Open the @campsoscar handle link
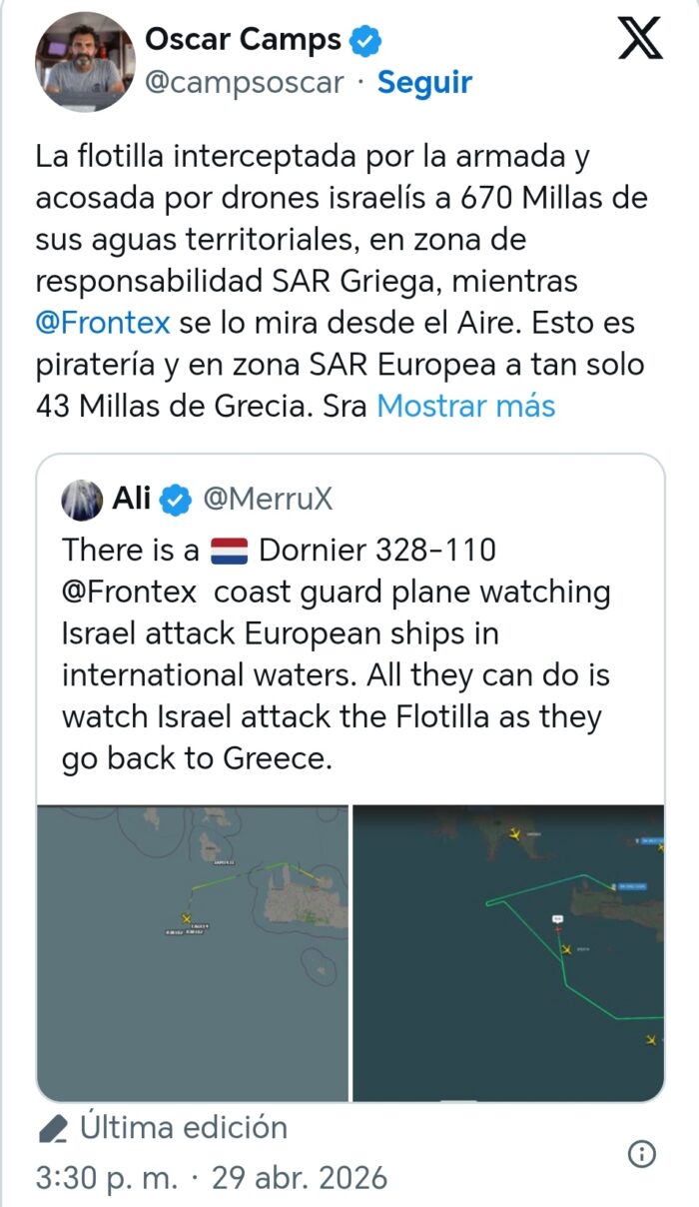Viewport: 699px width, 1207px height. click(245, 82)
